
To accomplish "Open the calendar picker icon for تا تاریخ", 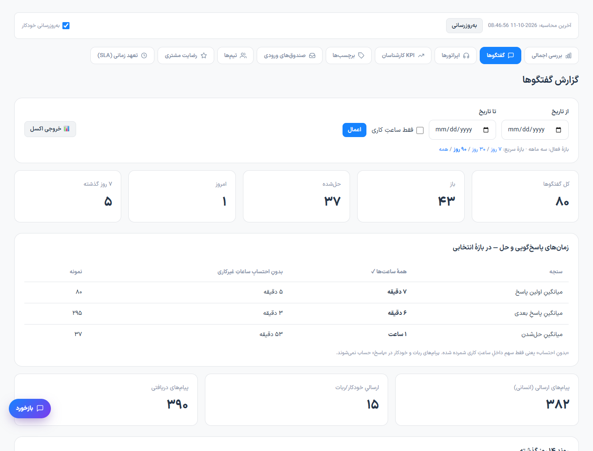I will coord(486,130).
